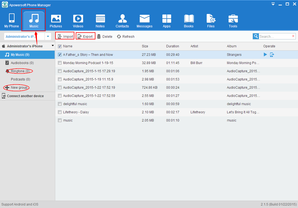The width and height of the screenshot is (298, 208).
Task: Open the Tools toolbox icon
Action: (233, 19)
